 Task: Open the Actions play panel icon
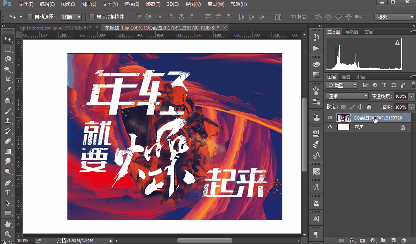tap(316, 48)
